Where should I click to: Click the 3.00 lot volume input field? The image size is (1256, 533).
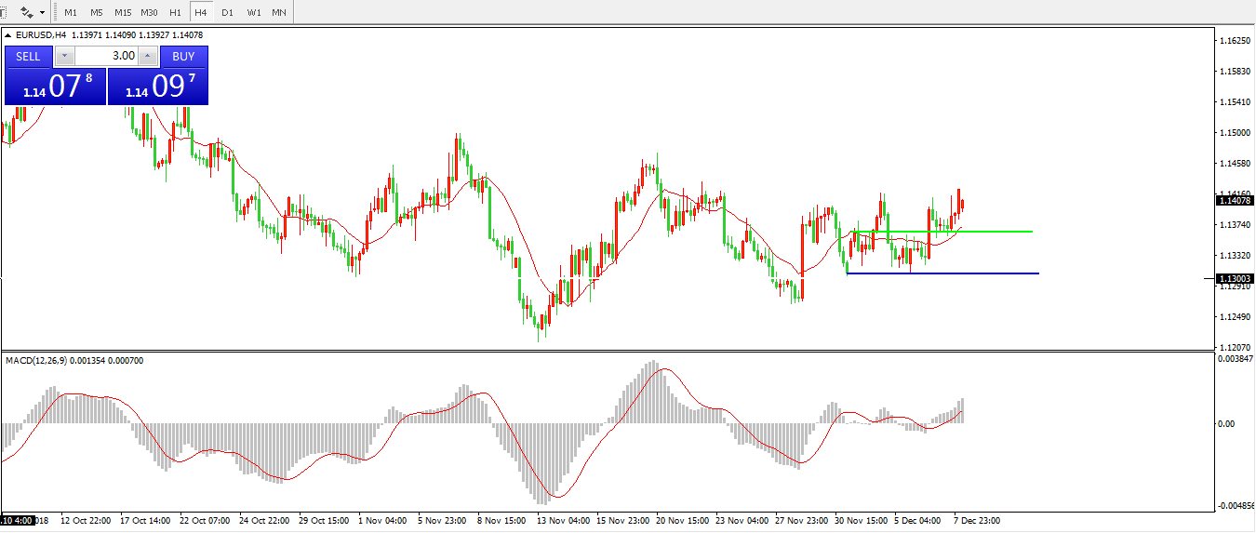tap(105, 56)
